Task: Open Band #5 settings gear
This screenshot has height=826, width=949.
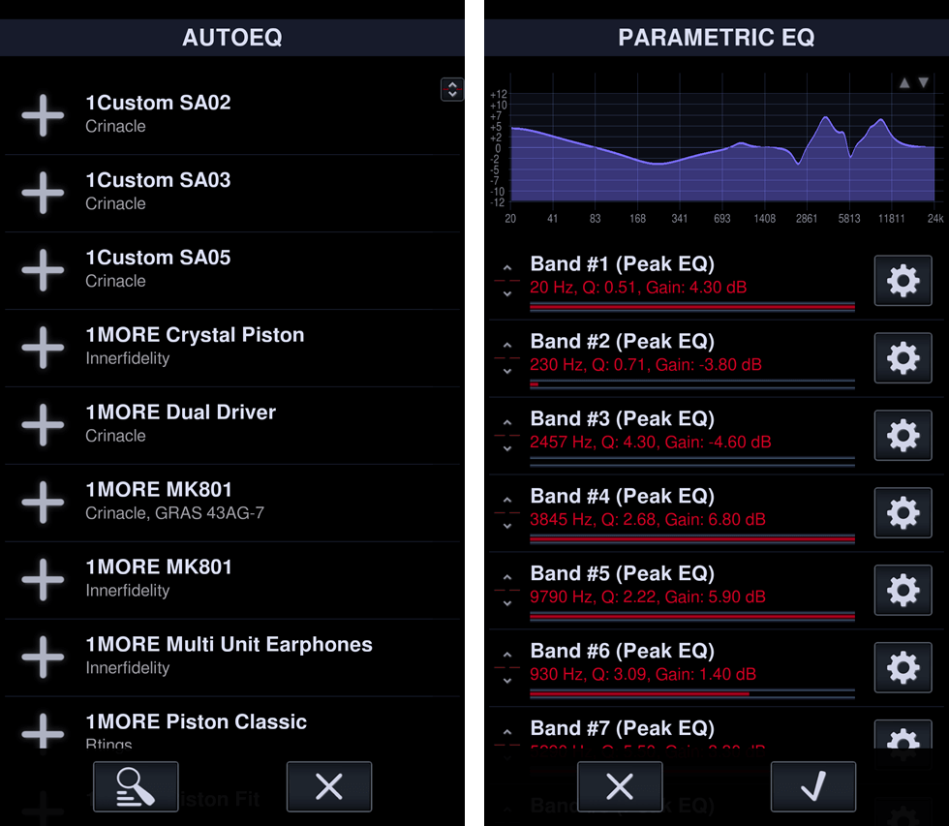Action: pyautogui.click(x=903, y=591)
